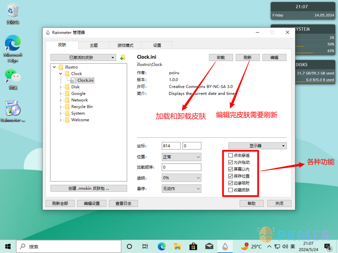
Task: Open Edge from the taskbar
Action: point(162,246)
